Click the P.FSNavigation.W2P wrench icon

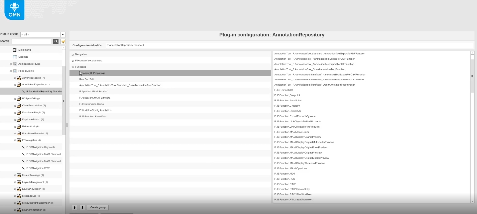pos(23,168)
